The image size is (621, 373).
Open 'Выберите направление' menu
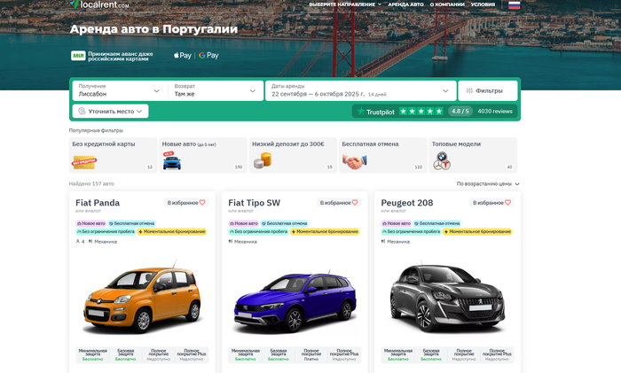345,4
